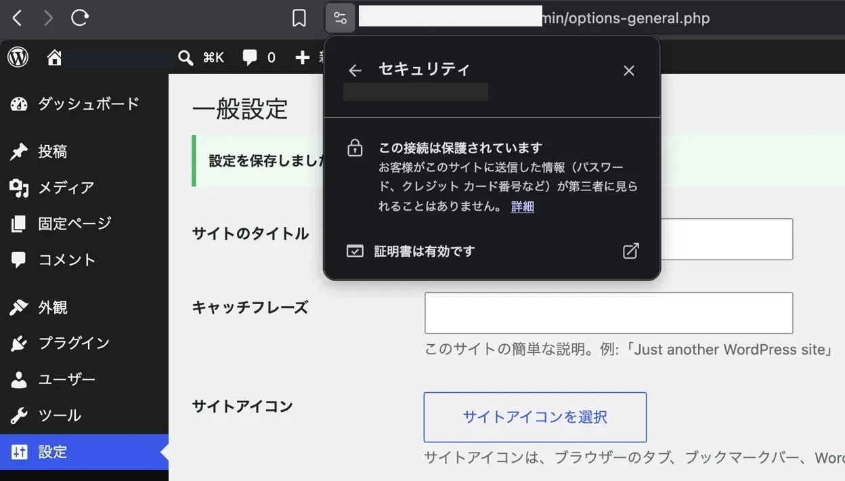Open the ⌘K command palette search
Viewport: 845px width, 481px height.
click(201, 58)
